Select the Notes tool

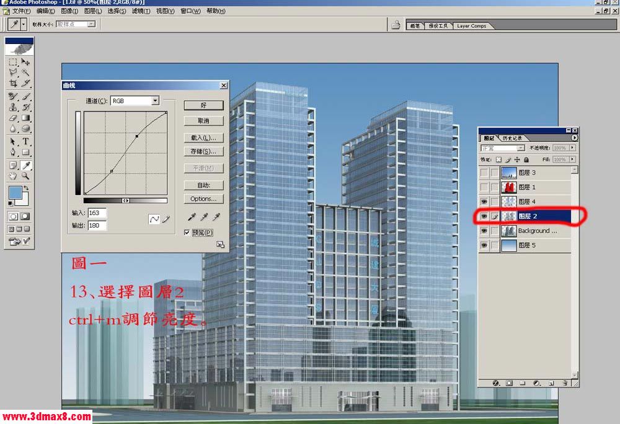[13, 165]
